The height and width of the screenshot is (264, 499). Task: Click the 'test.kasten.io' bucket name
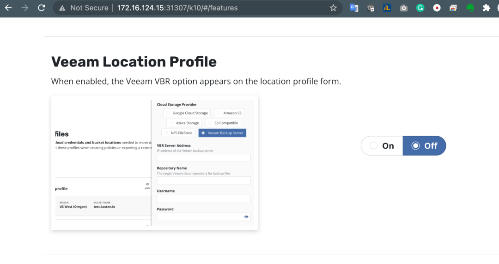pyautogui.click(x=104, y=206)
